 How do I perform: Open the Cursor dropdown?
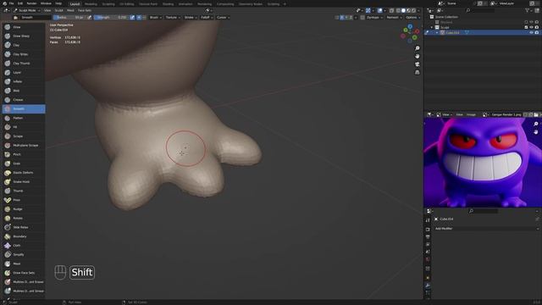point(223,17)
